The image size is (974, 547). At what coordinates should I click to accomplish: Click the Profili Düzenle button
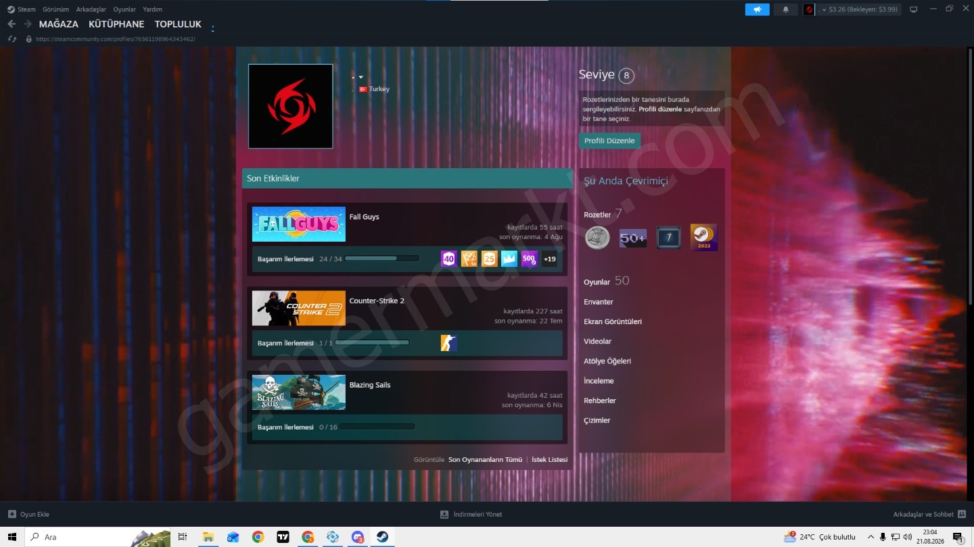[x=609, y=140]
